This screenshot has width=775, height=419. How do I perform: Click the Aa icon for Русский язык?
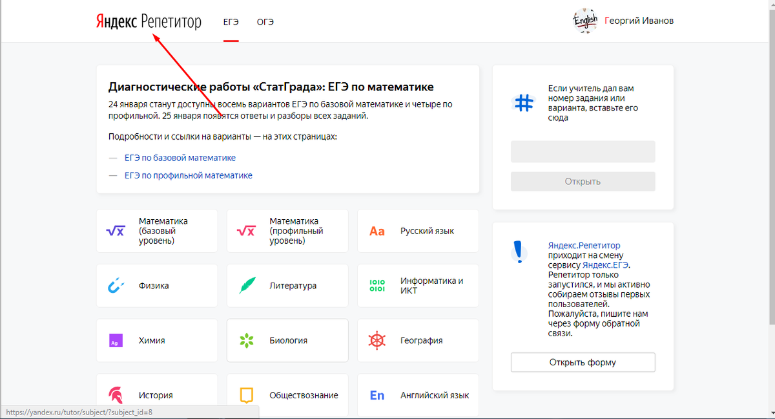(x=377, y=231)
